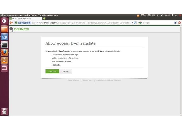The image size is (182, 129).
Task: Go back with the Firefox back arrow
Action: pyautogui.click(x=11, y=23)
